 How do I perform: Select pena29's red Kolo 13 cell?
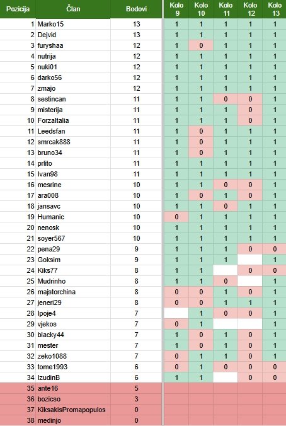click(274, 249)
